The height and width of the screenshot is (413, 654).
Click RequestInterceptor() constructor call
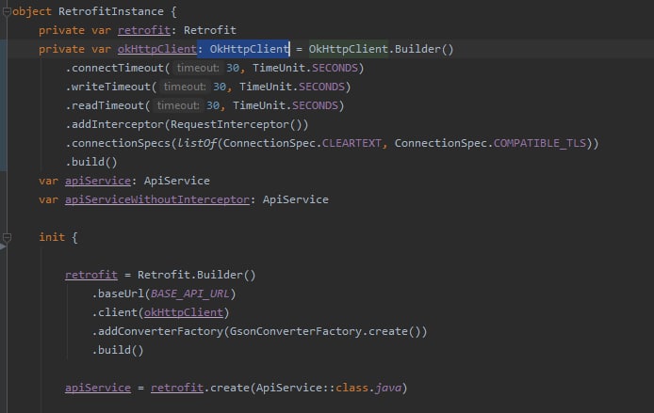[x=237, y=124]
